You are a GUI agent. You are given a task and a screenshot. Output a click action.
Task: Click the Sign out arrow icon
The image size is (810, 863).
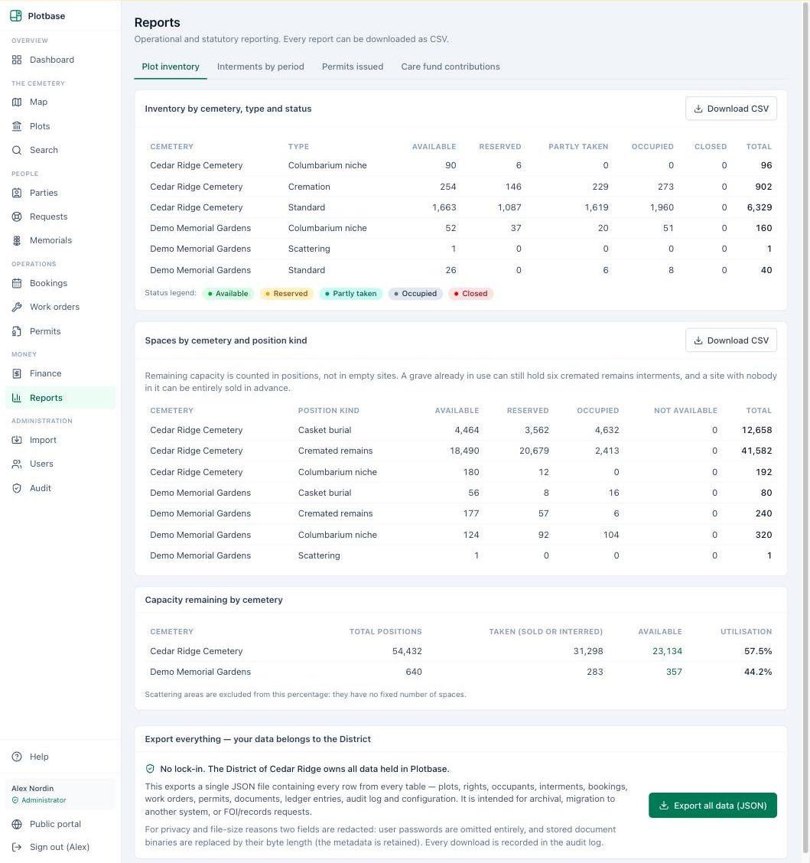(x=17, y=846)
